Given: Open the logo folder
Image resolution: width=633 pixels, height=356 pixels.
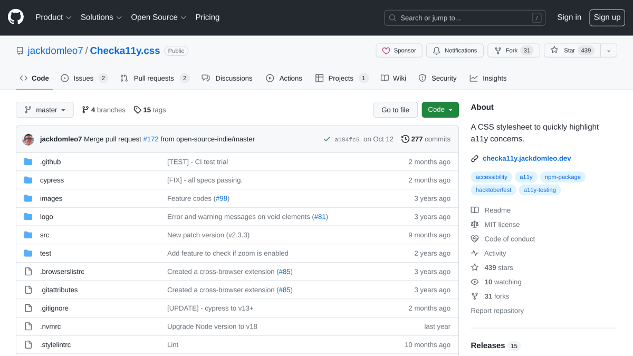Looking at the screenshot, I should tap(46, 217).
